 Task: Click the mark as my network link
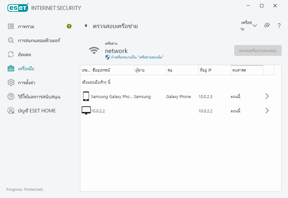tap(137, 57)
